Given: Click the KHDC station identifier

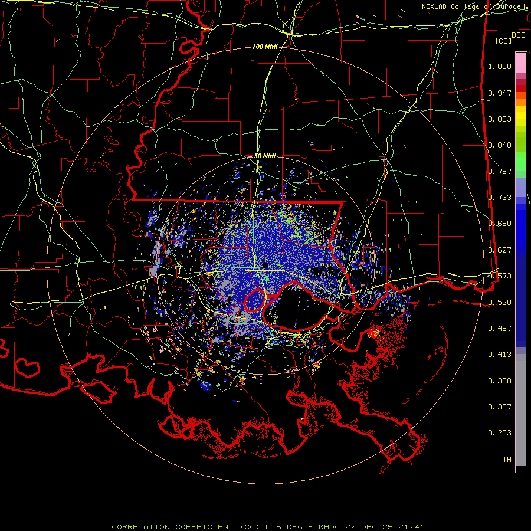Looking at the screenshot, I should [329, 527].
